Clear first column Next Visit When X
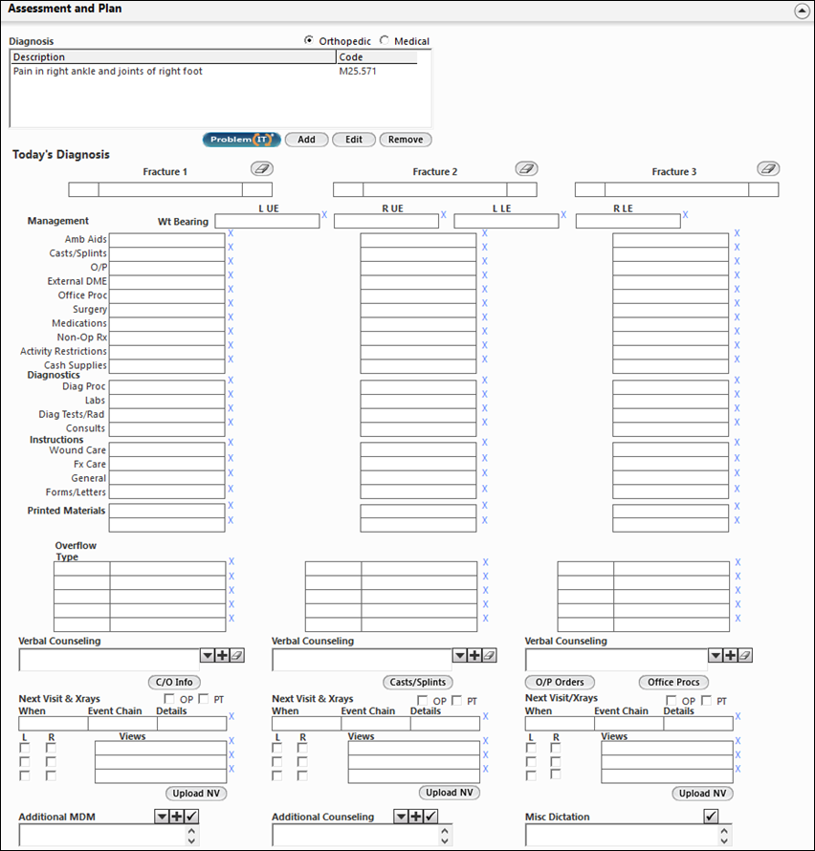The height and width of the screenshot is (851, 815). 231,716
